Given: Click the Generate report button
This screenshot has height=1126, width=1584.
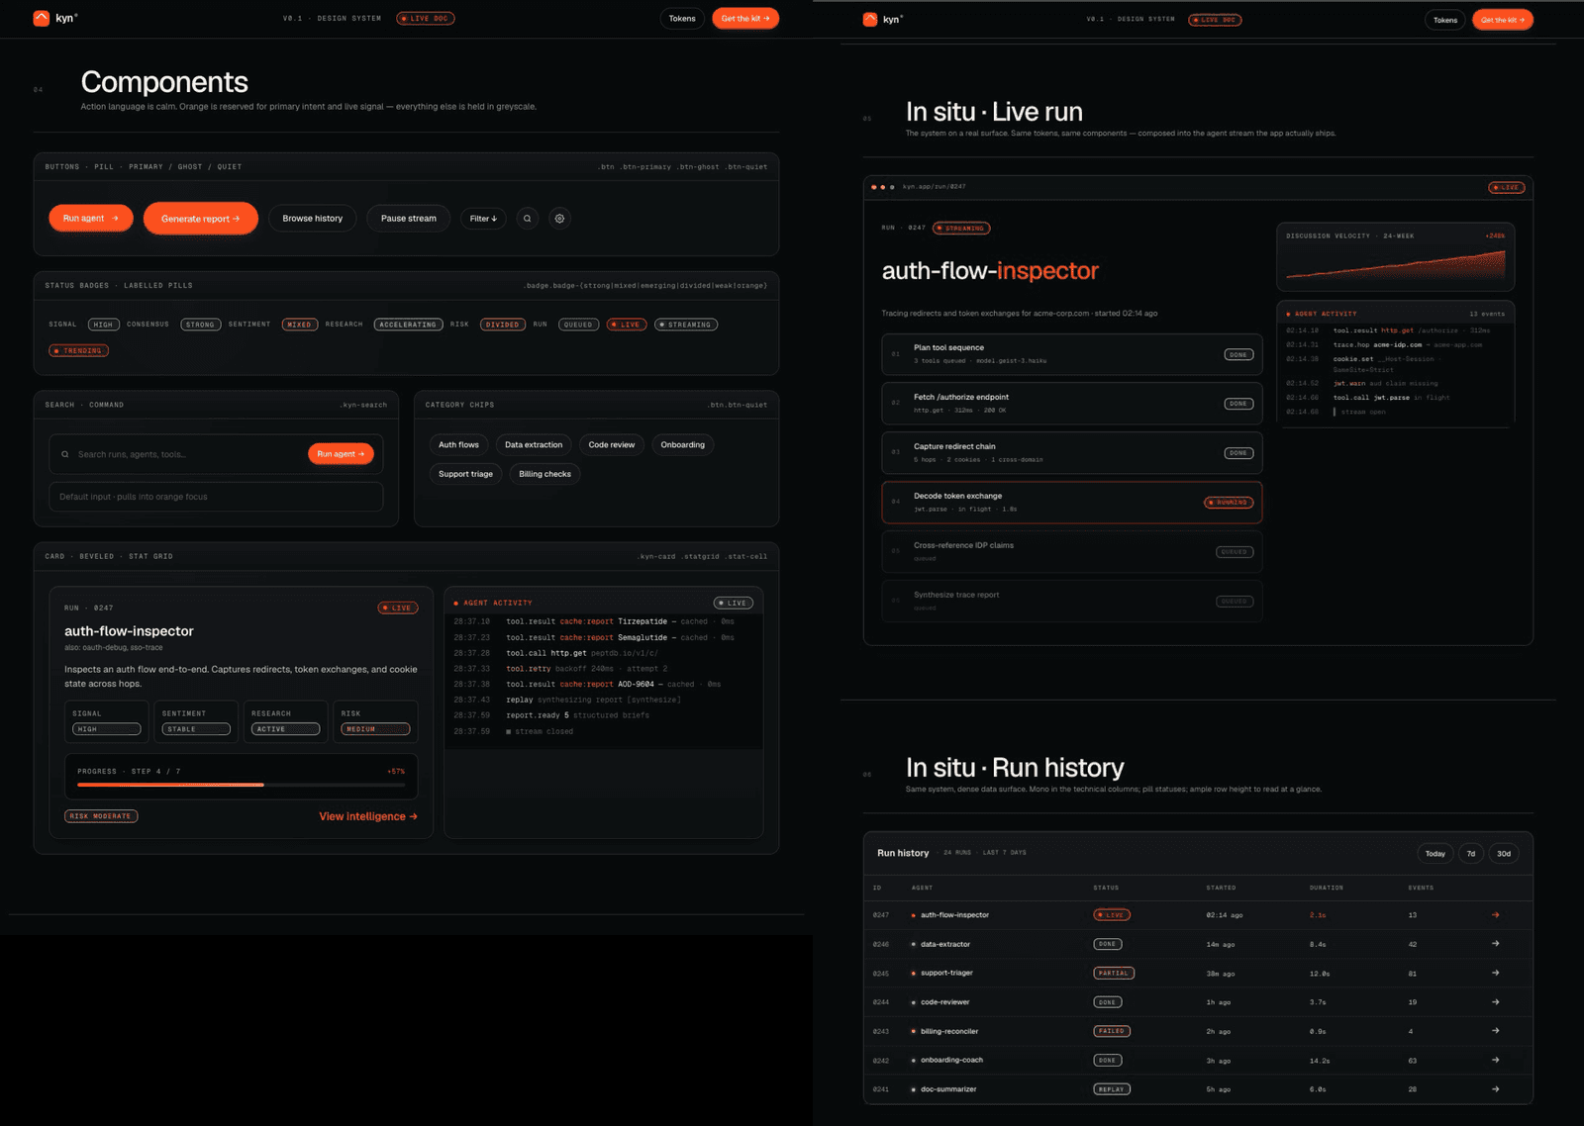Looking at the screenshot, I should pyautogui.click(x=201, y=219).
